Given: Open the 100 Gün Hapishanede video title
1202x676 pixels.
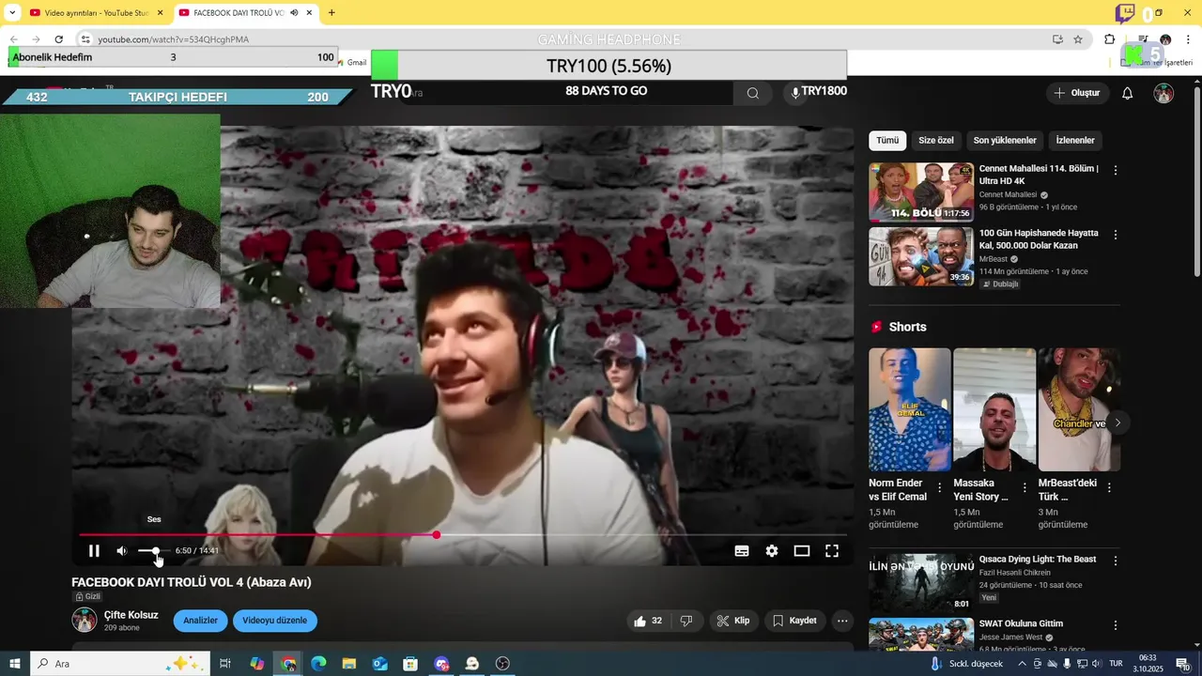Looking at the screenshot, I should (x=1039, y=239).
